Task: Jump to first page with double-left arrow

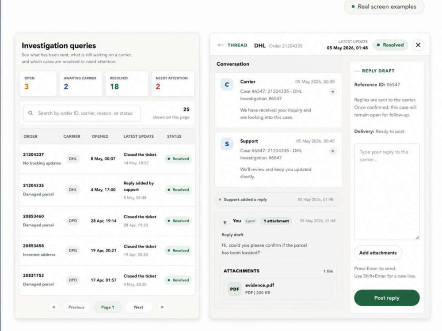Action: 53,307
